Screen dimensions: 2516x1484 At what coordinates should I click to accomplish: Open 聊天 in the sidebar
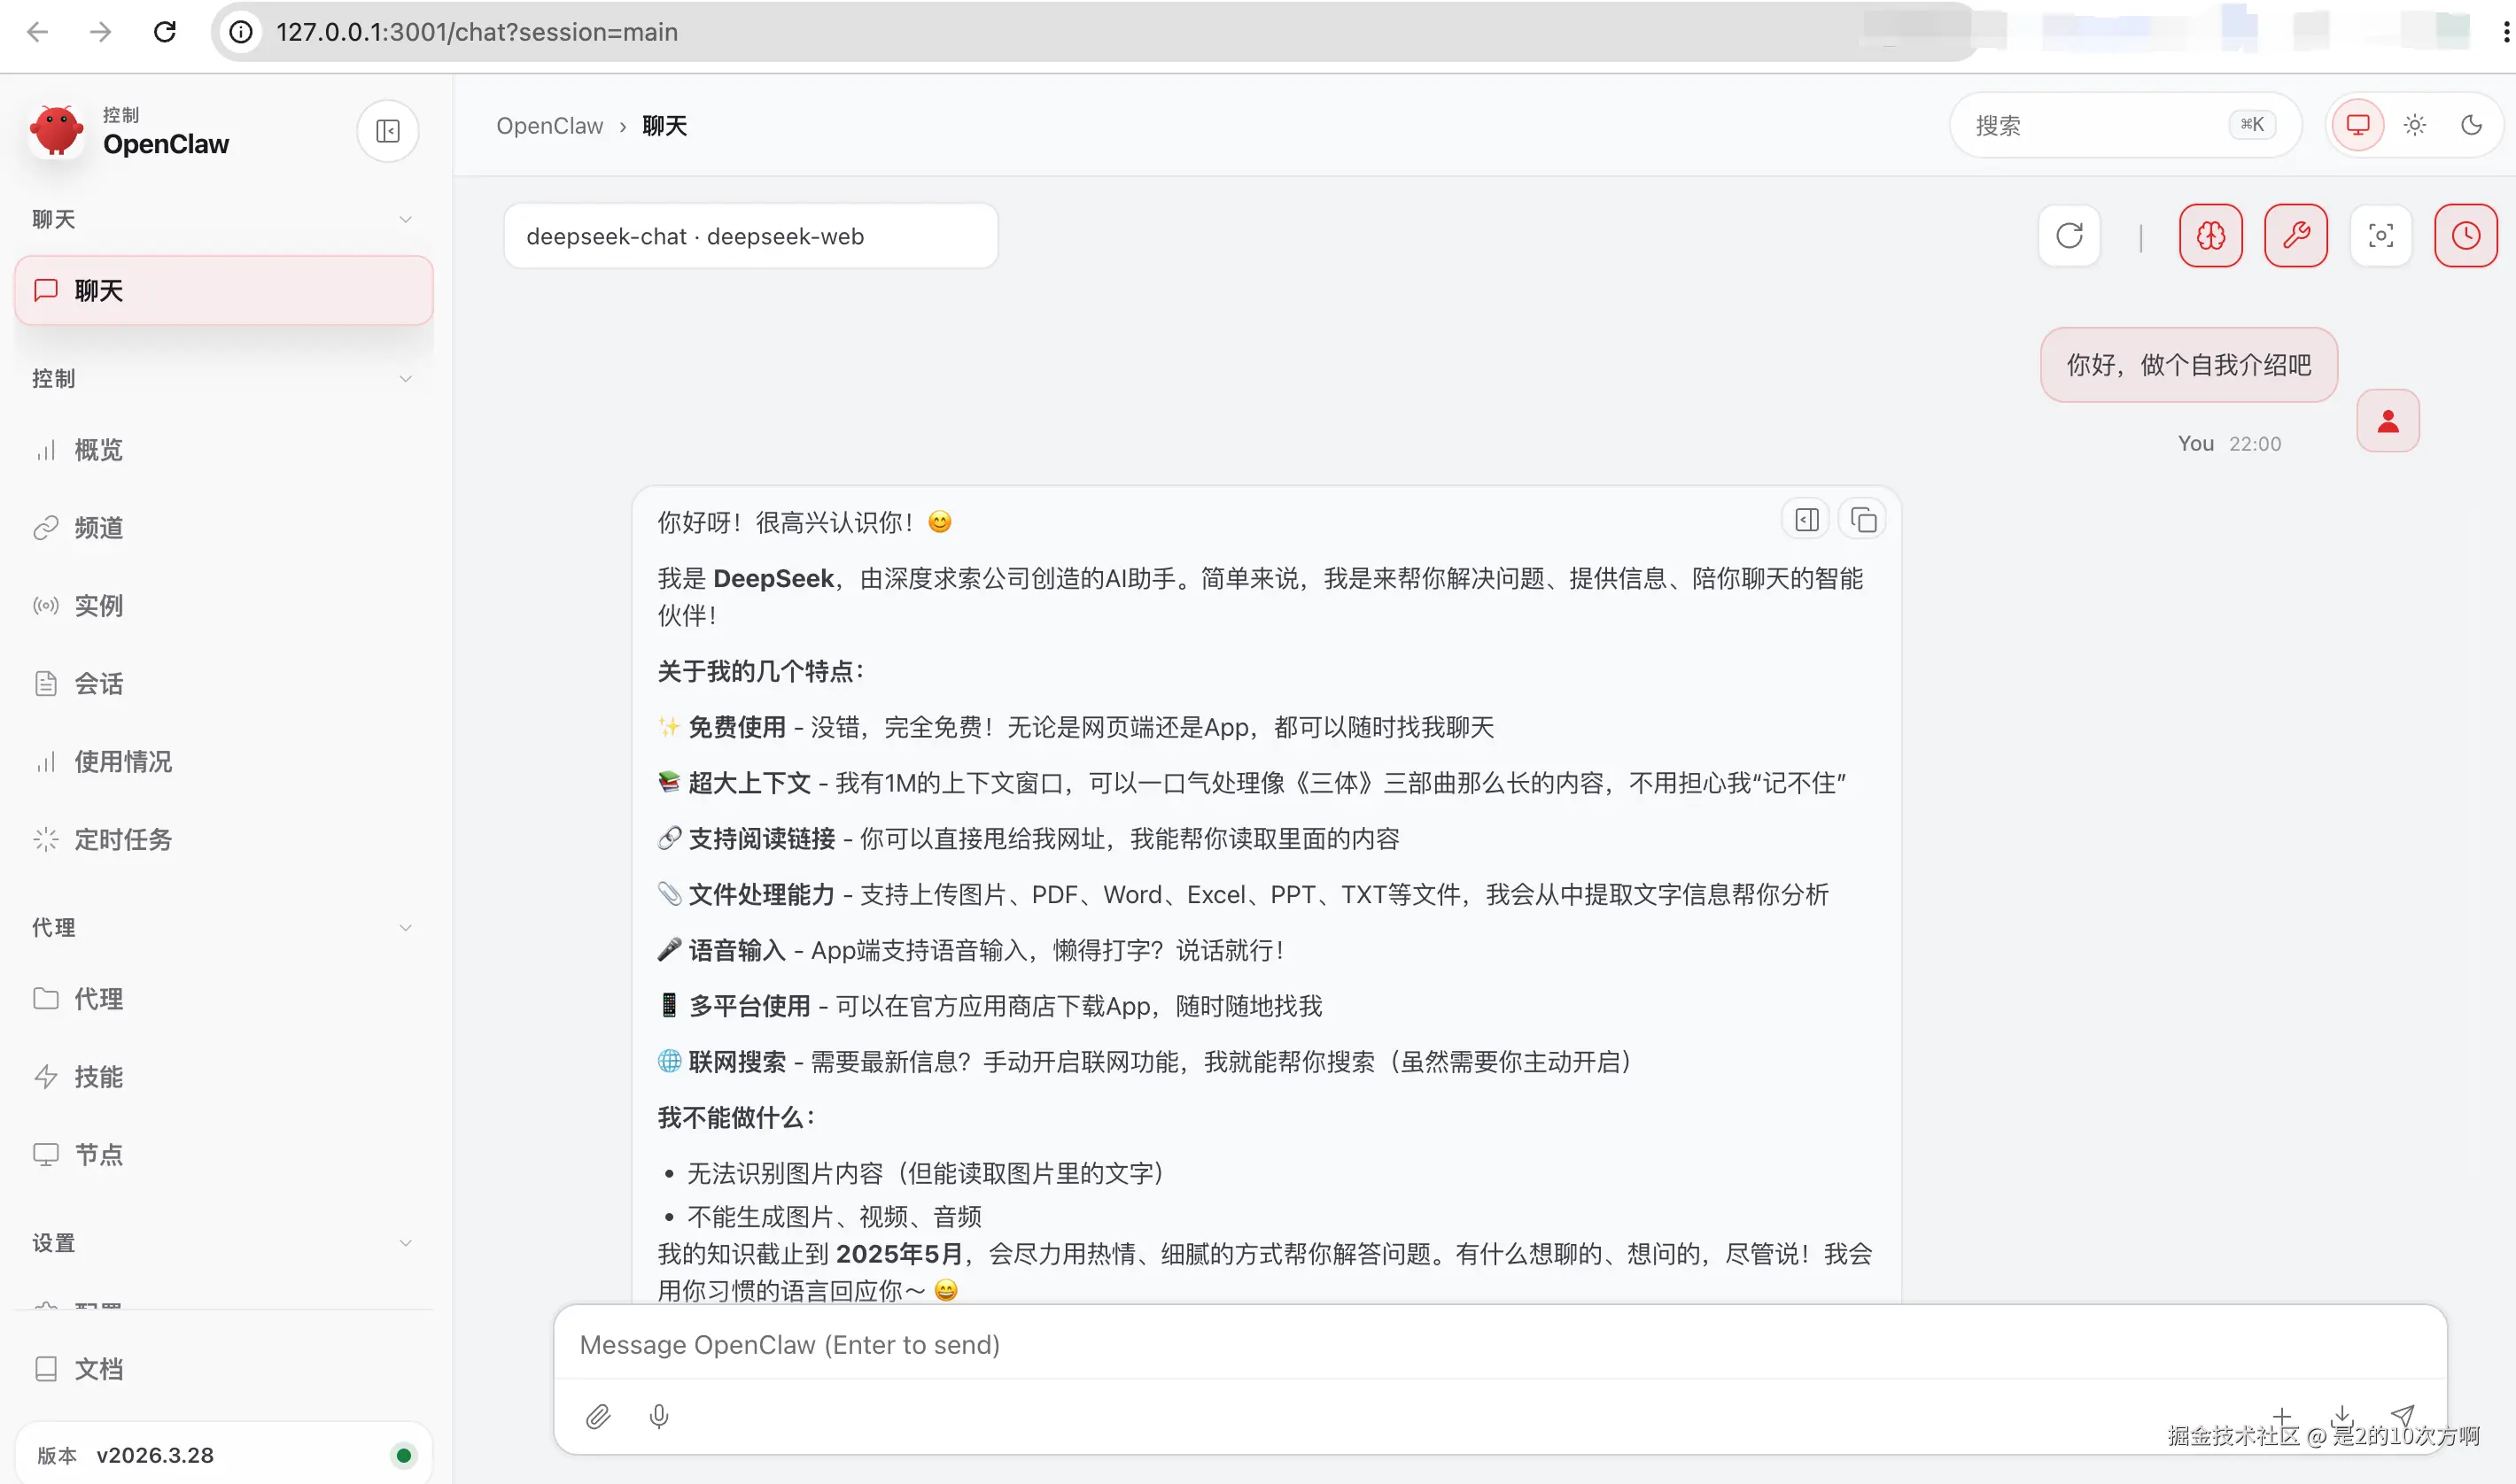(224, 291)
